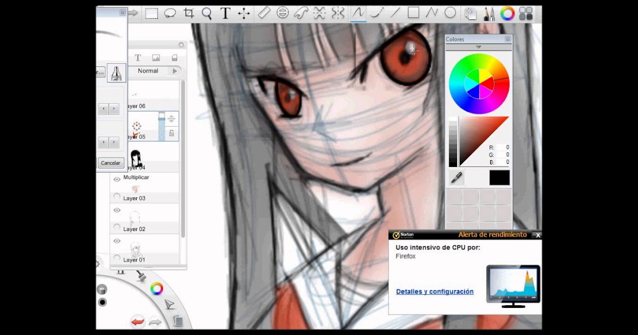Enable the ruler tool

point(264,13)
